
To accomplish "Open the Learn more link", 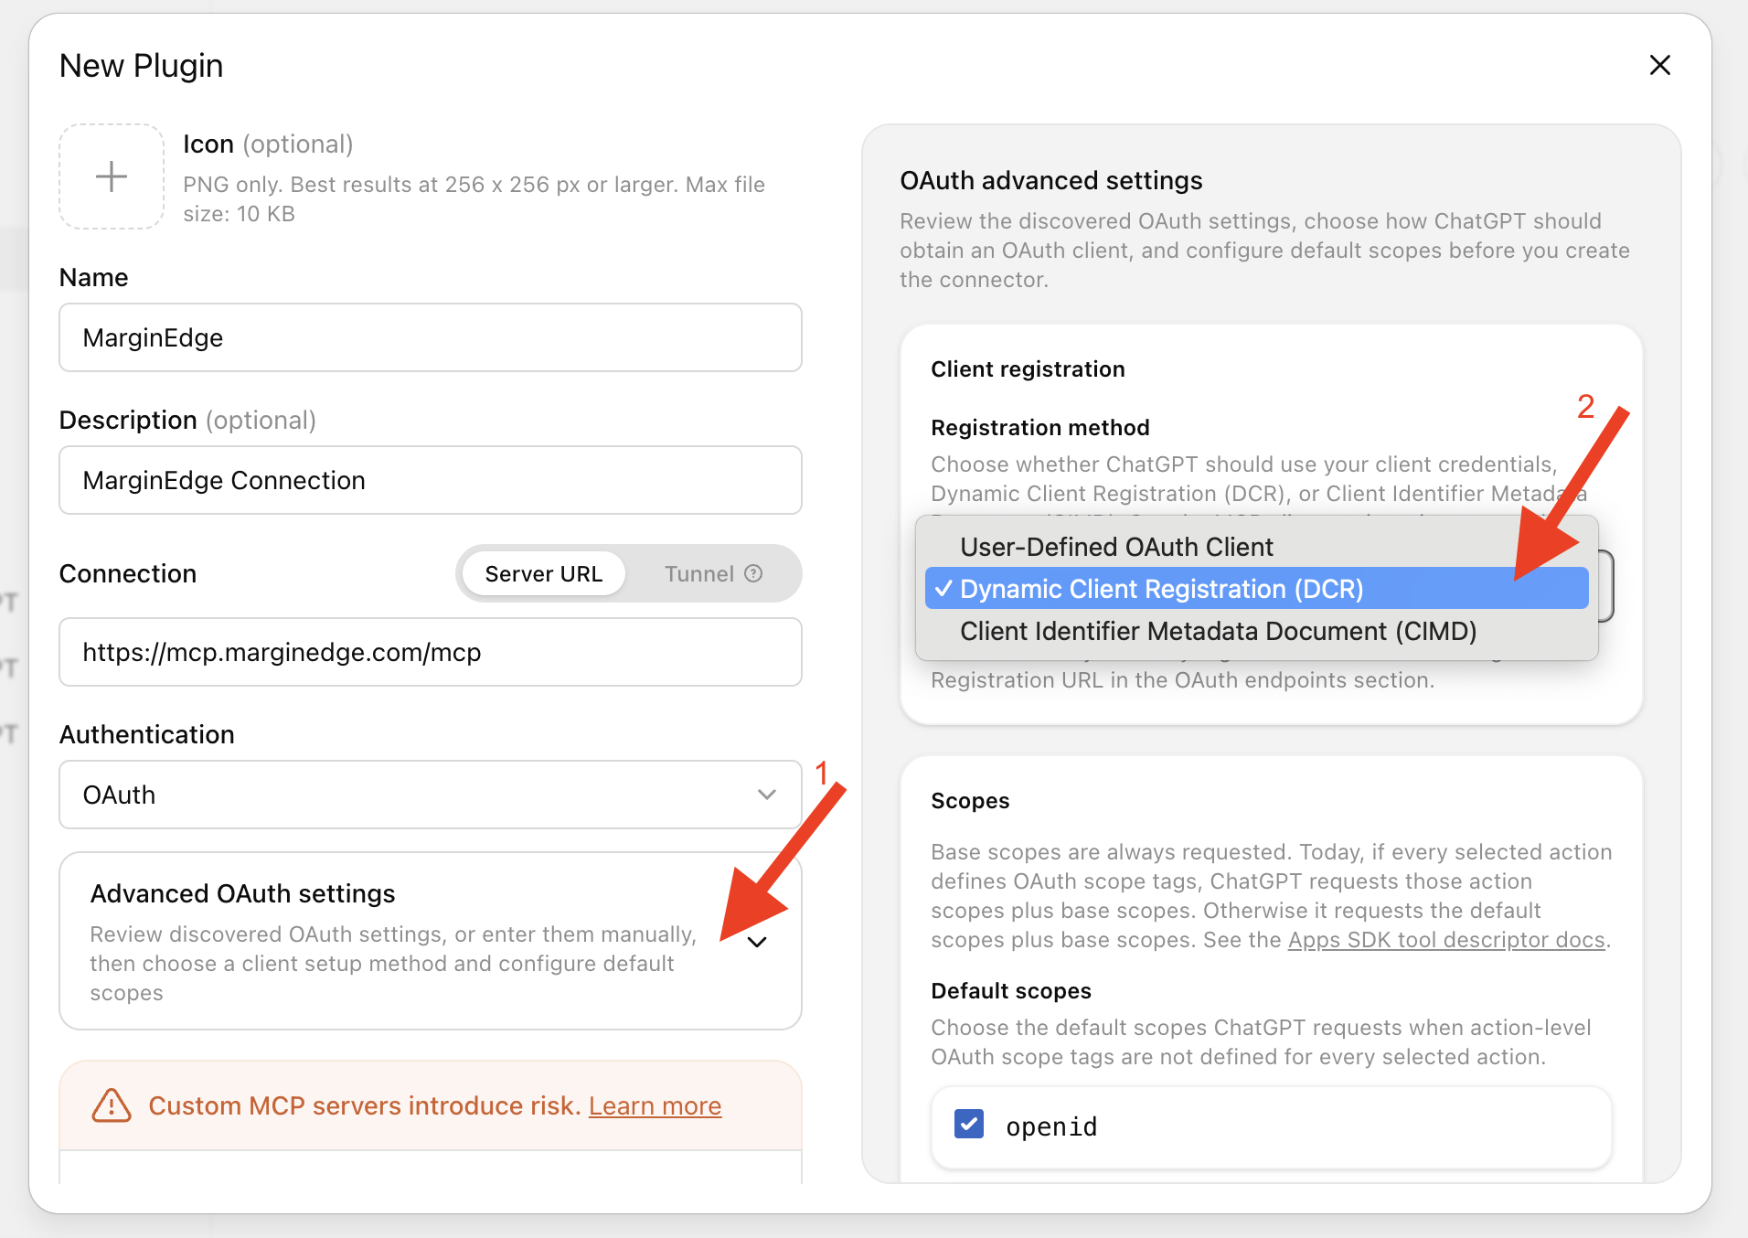I will tap(655, 1105).
